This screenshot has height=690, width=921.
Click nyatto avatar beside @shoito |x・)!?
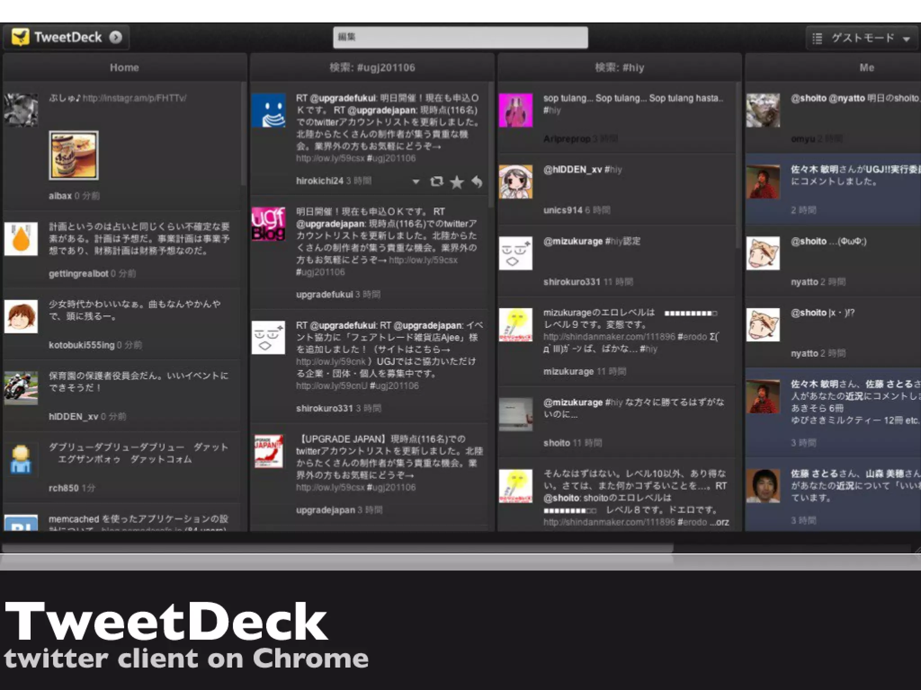coord(763,325)
